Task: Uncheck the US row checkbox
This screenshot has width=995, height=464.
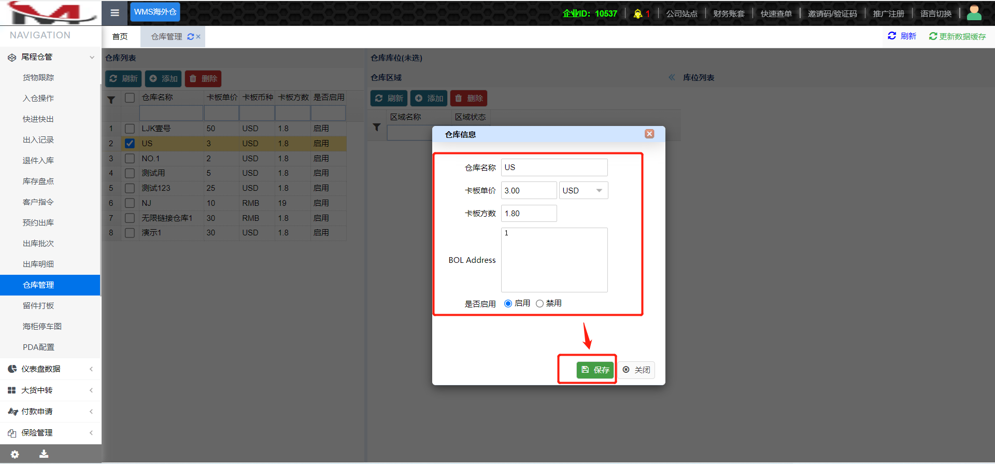Action: point(130,144)
